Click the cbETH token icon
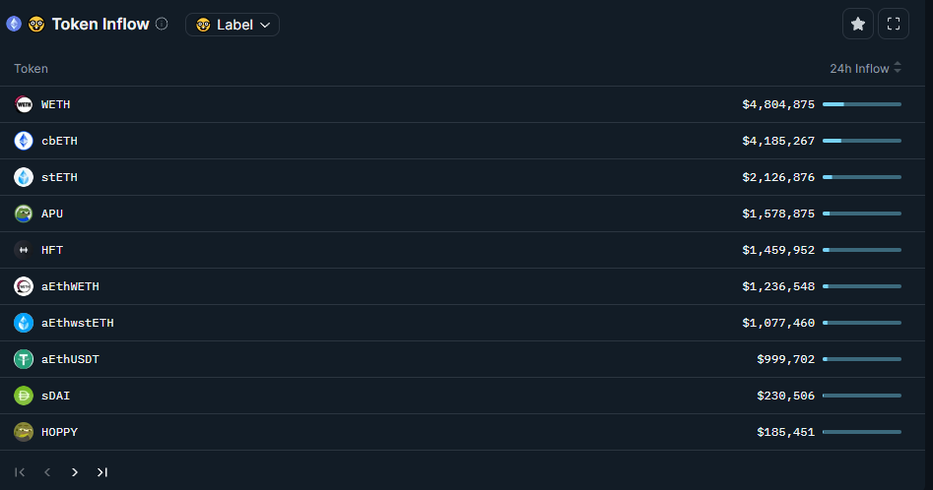 coord(24,141)
